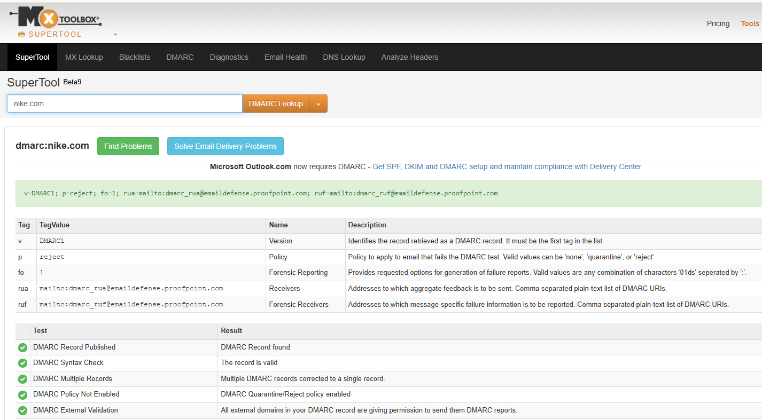Image resolution: width=762 pixels, height=420 pixels.
Task: Focus the domain input containing nike.com
Action: [125, 104]
